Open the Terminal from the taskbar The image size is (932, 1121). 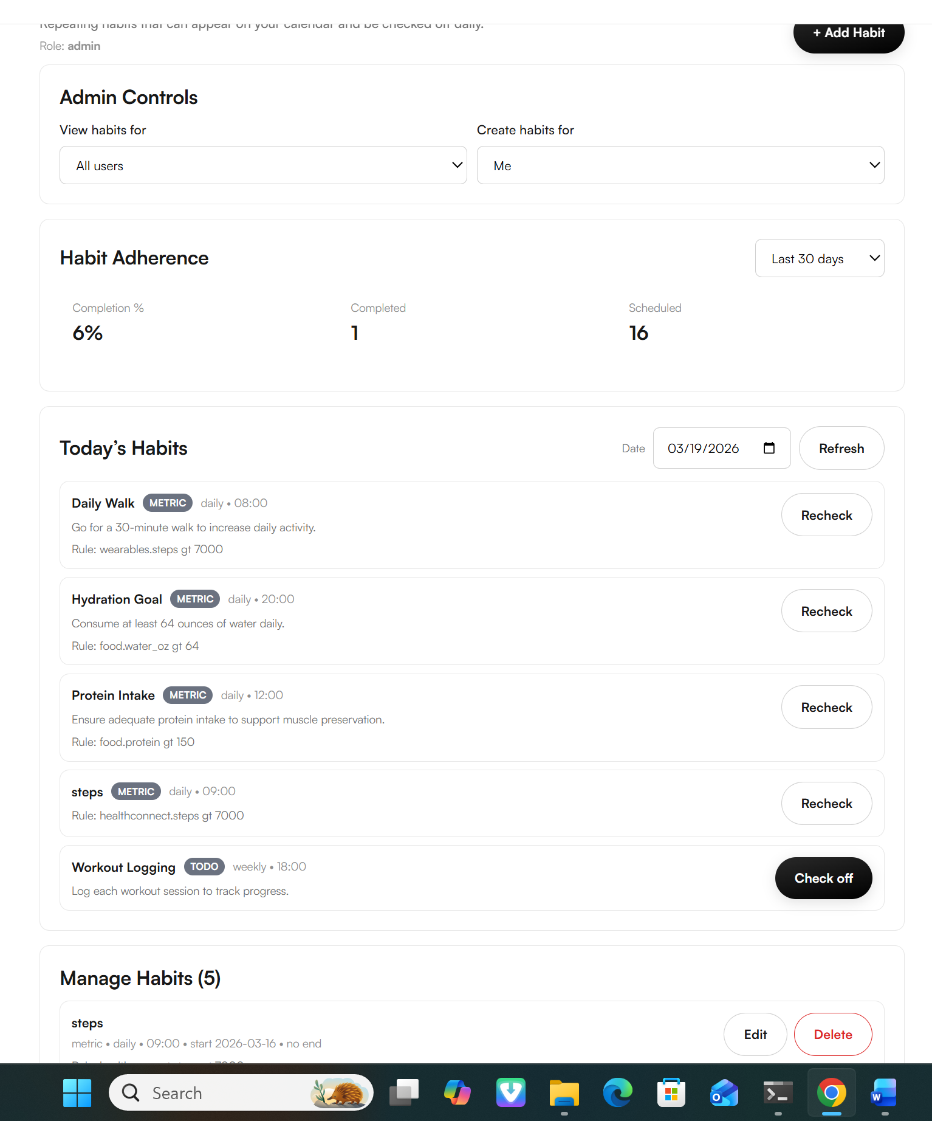(777, 1092)
